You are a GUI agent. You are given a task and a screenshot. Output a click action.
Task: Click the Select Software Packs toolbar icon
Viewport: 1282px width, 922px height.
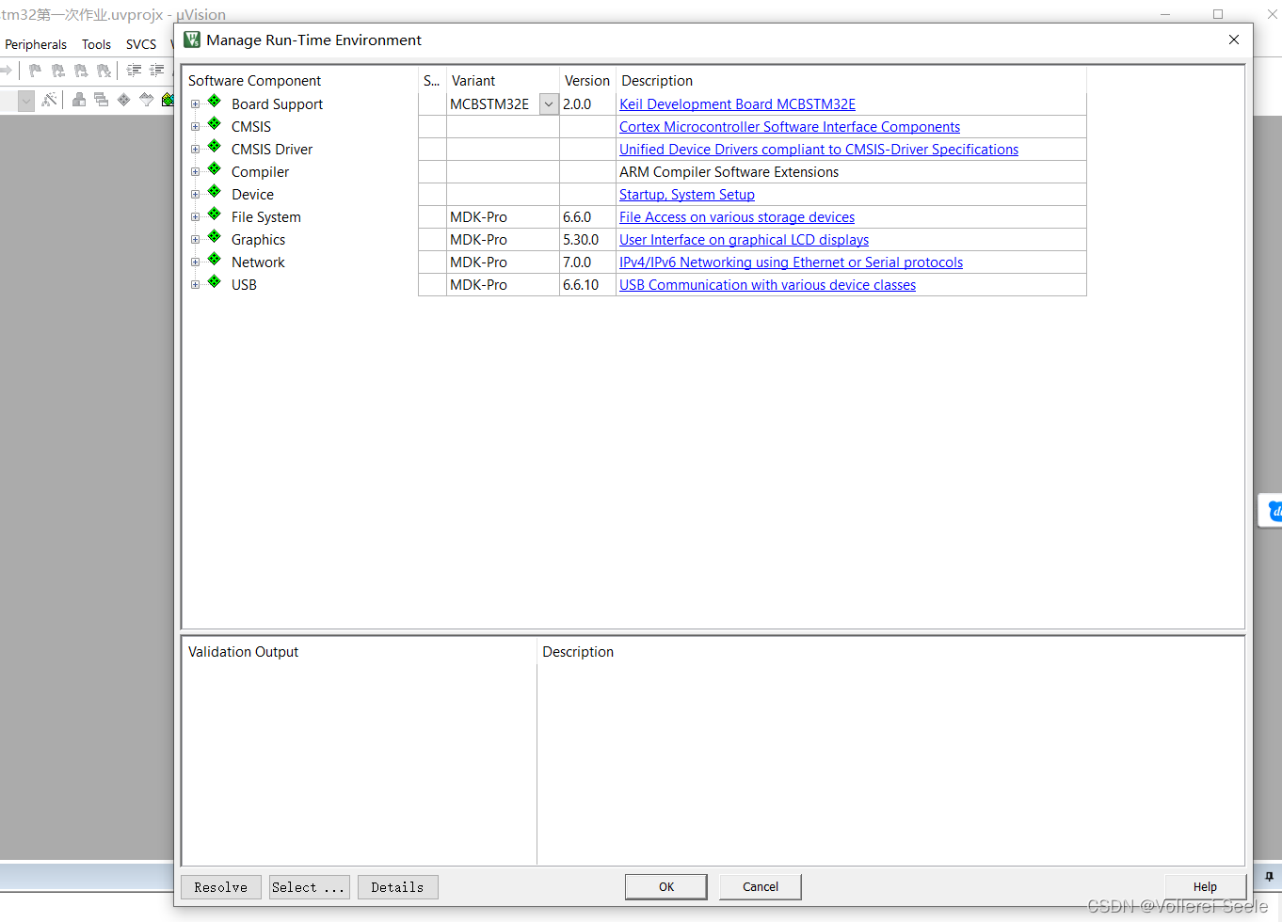(x=146, y=99)
